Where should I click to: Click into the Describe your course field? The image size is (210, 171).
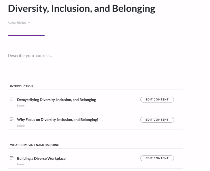click(x=30, y=56)
